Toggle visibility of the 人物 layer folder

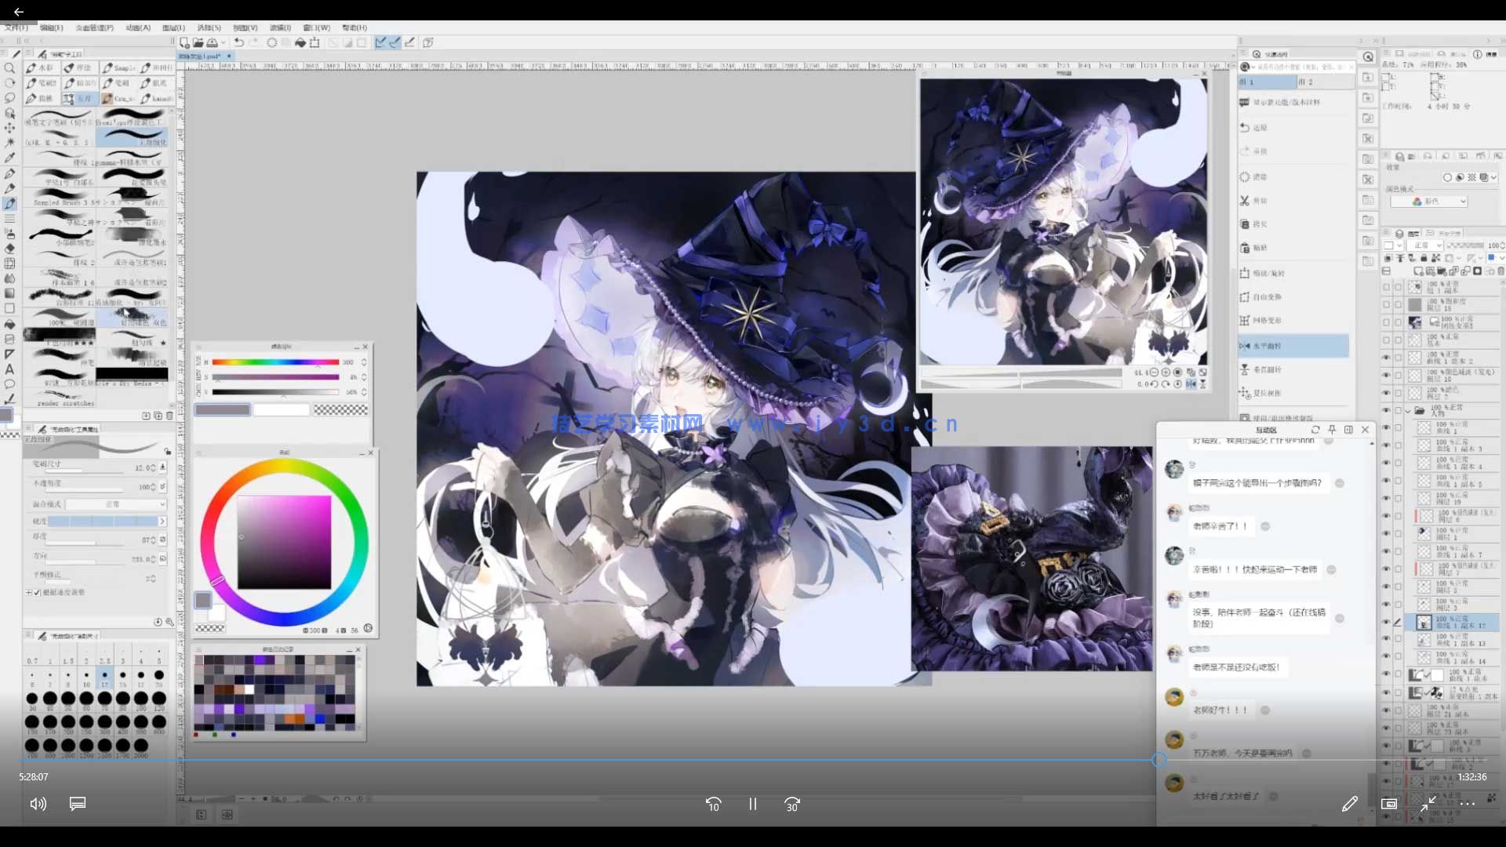pyautogui.click(x=1386, y=410)
